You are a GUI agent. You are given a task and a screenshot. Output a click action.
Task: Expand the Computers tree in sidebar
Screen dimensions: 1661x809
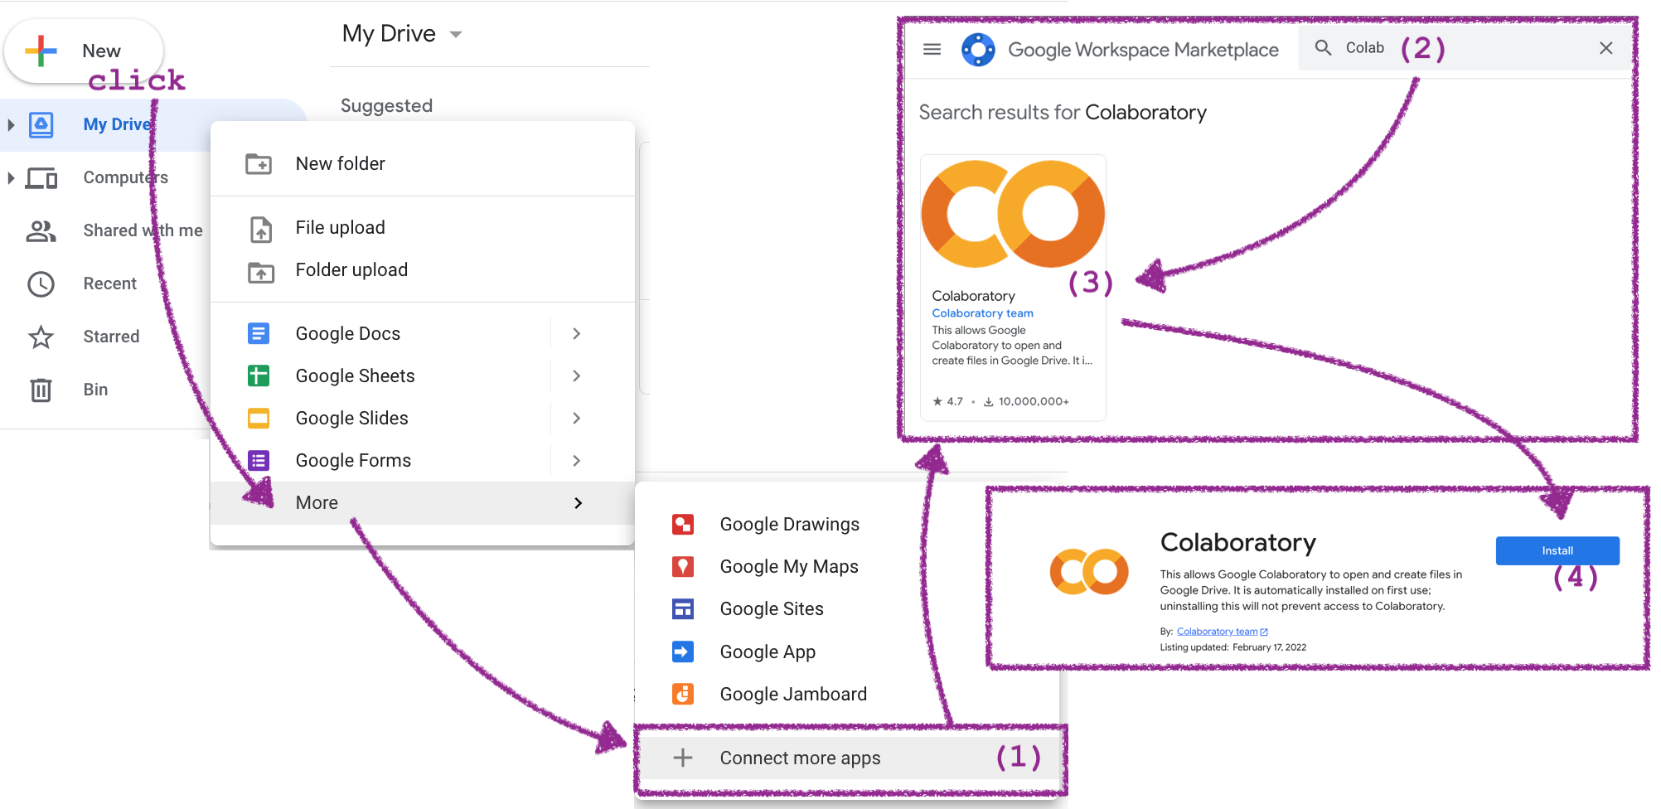point(11,177)
